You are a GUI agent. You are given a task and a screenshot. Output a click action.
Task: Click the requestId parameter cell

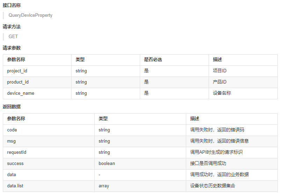pyautogui.click(x=49, y=152)
